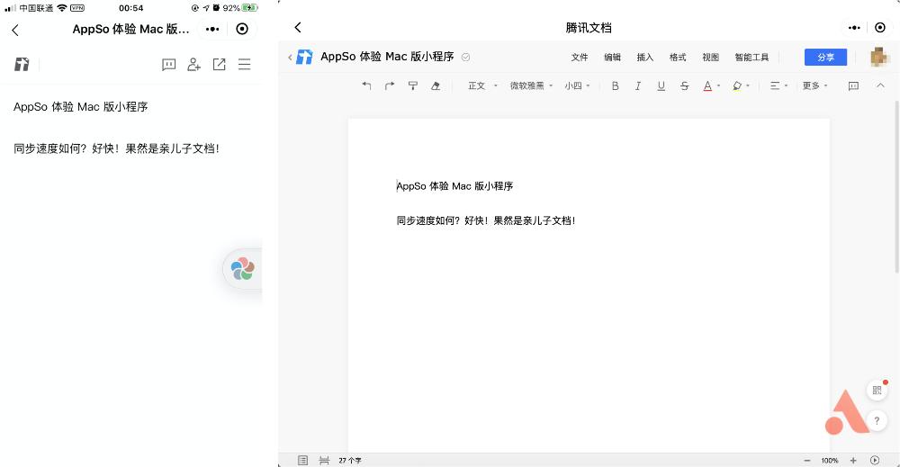Open the comment panel icon in desktop toolbar
The width and height of the screenshot is (900, 467).
point(853,86)
